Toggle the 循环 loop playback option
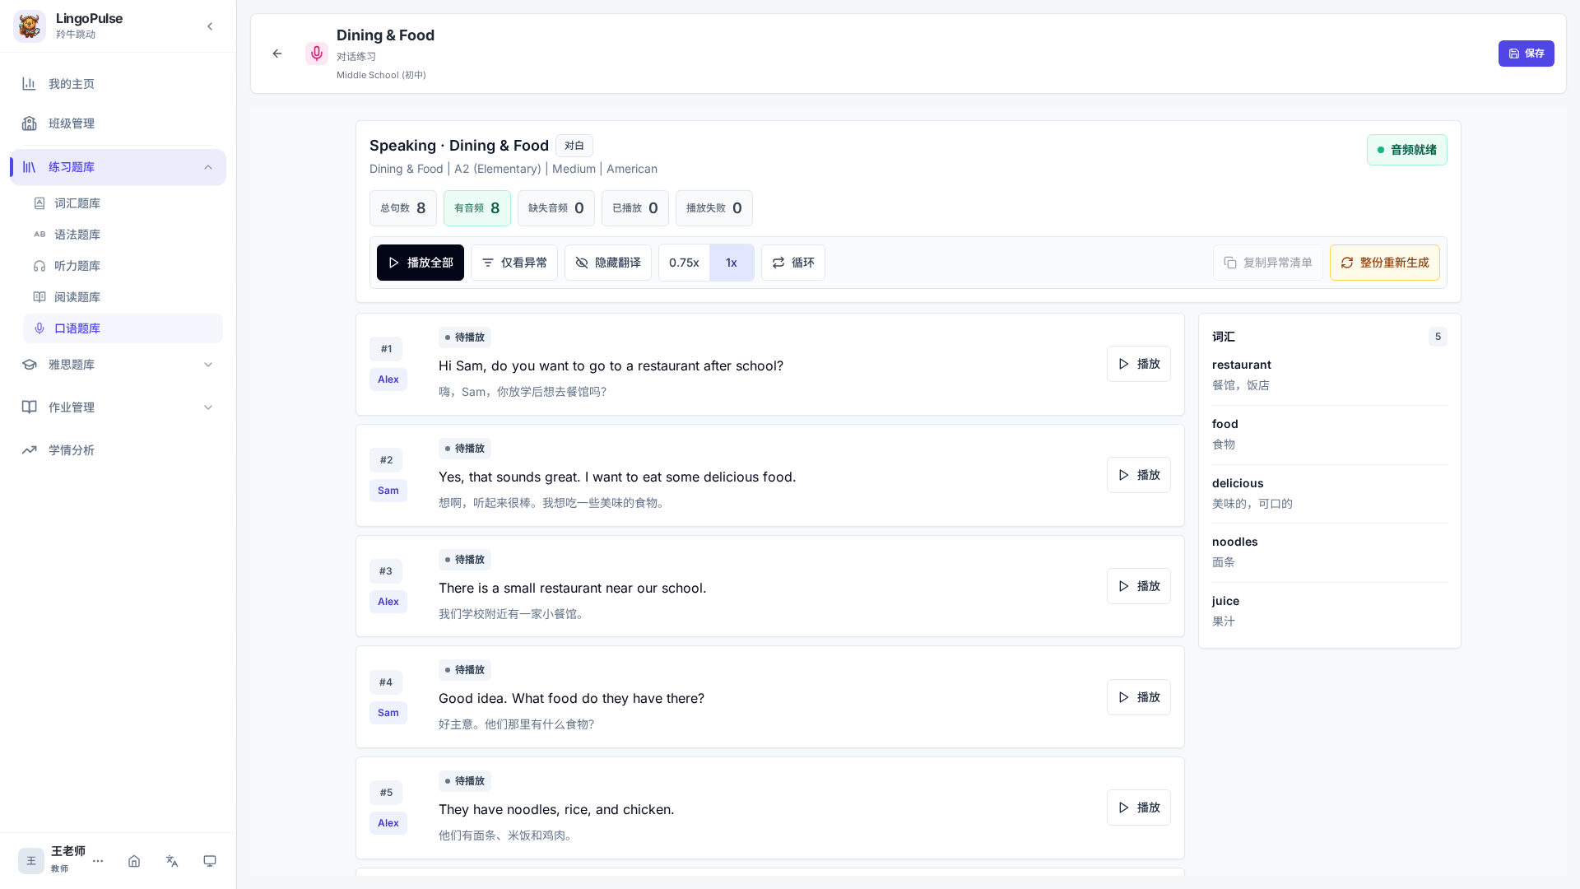The height and width of the screenshot is (889, 1580). [x=793, y=263]
